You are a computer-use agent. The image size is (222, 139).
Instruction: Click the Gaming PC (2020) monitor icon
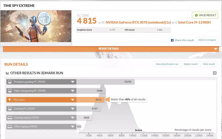coord(10,109)
